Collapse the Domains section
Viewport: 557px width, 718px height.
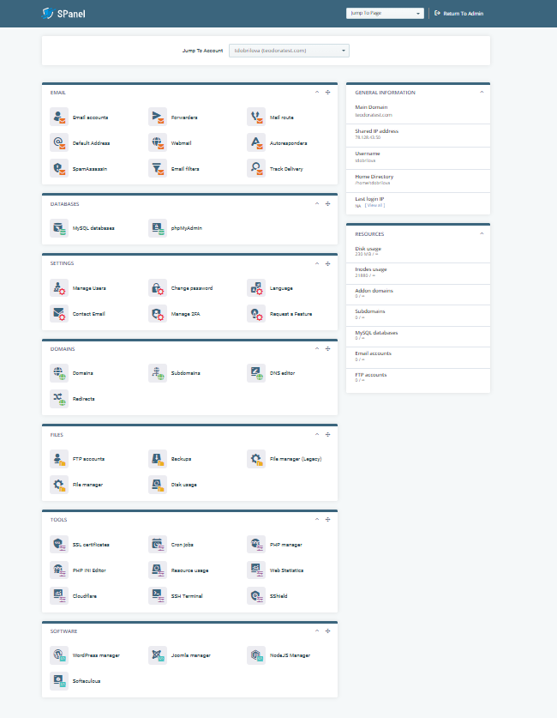click(x=317, y=348)
